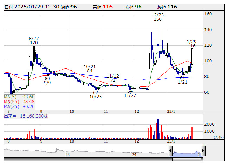Click the 1/29 latest candle label 116

pyautogui.click(x=191, y=46)
